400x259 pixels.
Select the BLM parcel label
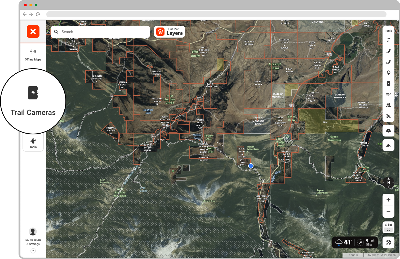point(325,122)
